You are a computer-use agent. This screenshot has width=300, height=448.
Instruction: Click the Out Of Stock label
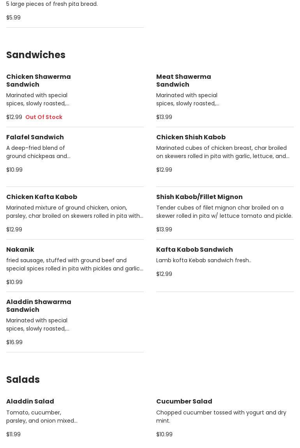click(x=44, y=117)
